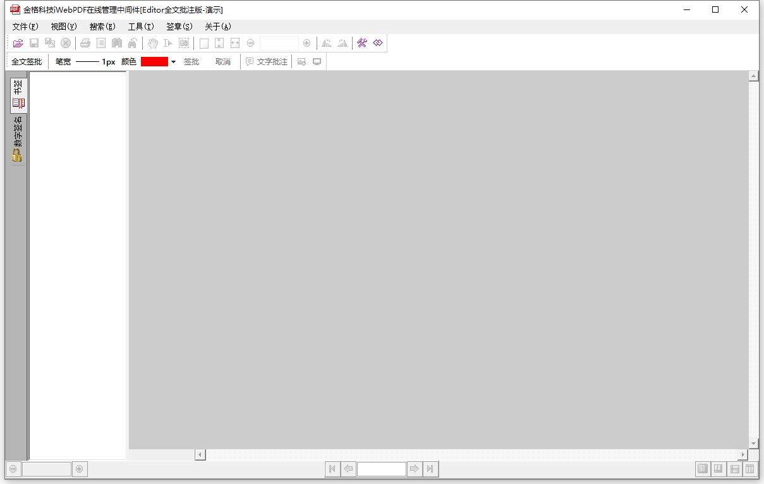Click the 签批 button
Image resolution: width=764 pixels, height=484 pixels.
click(x=191, y=61)
